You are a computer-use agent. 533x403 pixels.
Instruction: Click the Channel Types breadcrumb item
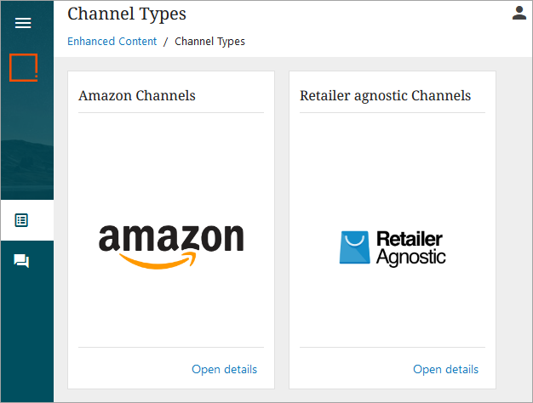(x=209, y=42)
